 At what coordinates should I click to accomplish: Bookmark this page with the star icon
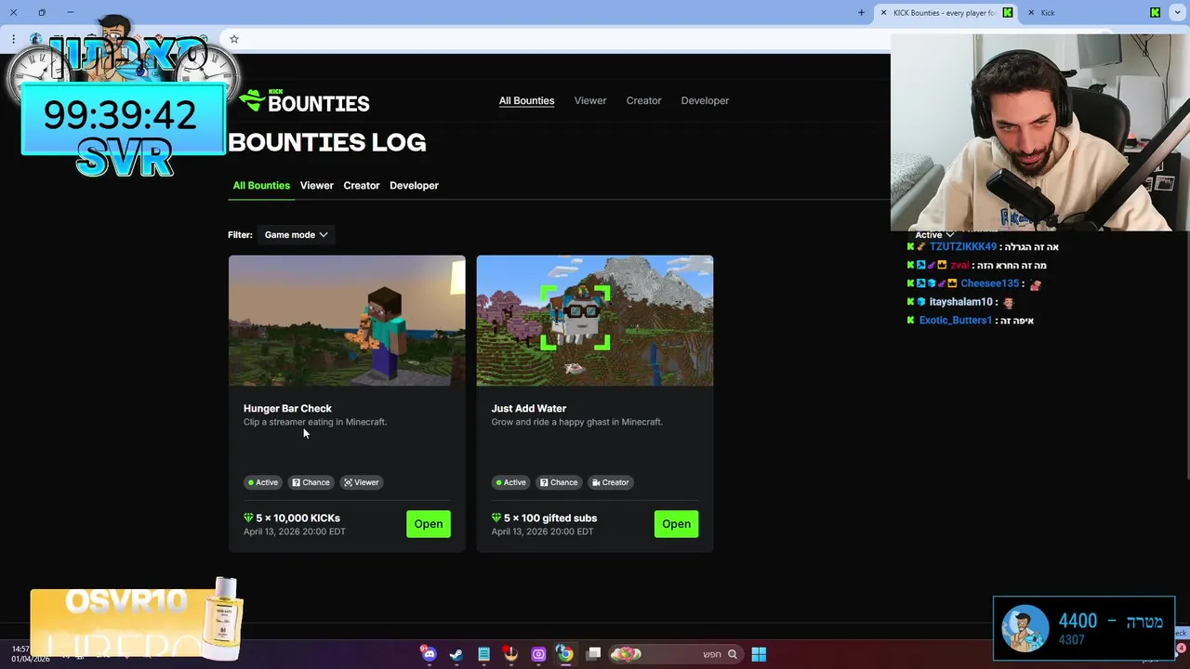tap(234, 39)
